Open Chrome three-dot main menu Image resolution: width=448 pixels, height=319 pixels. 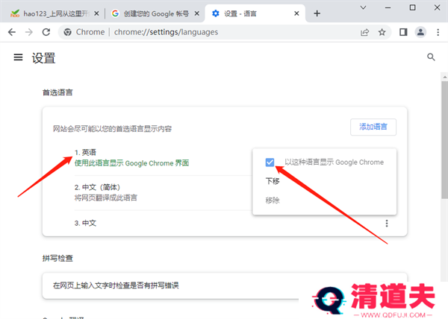(438, 32)
